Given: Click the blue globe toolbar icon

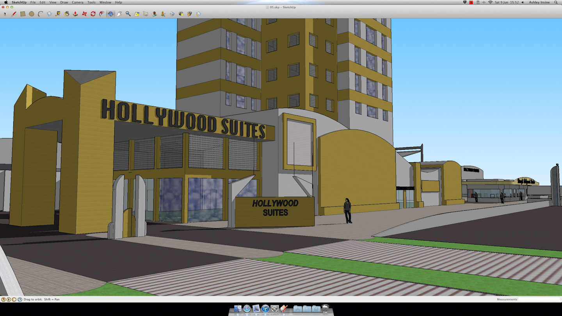Looking at the screenshot, I should 172,14.
